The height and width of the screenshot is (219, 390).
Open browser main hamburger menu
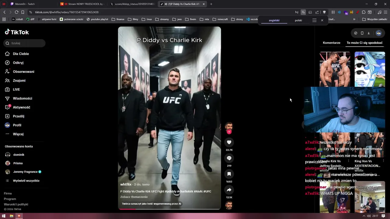click(x=385, y=12)
